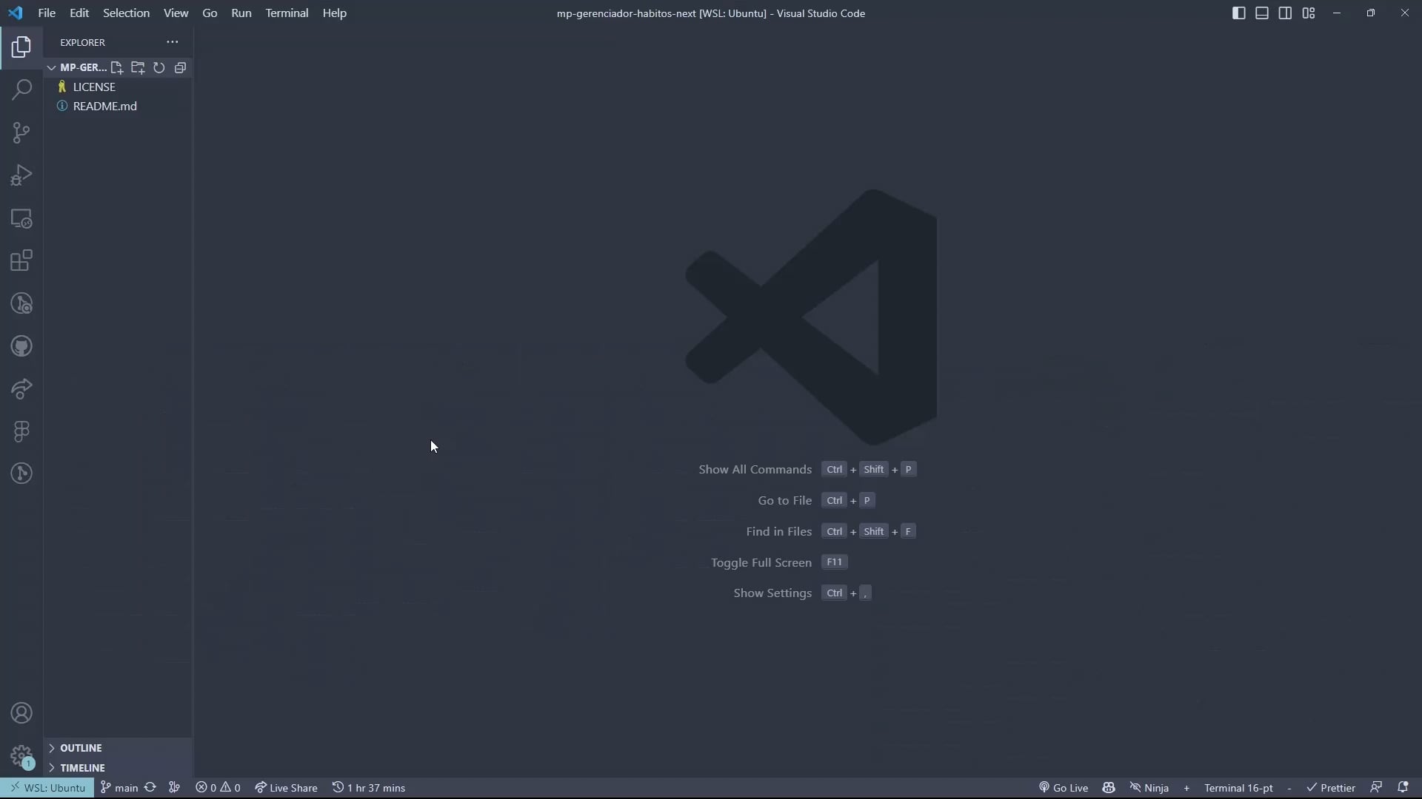Click the main branch indicator
1422x799 pixels.
tap(119, 787)
